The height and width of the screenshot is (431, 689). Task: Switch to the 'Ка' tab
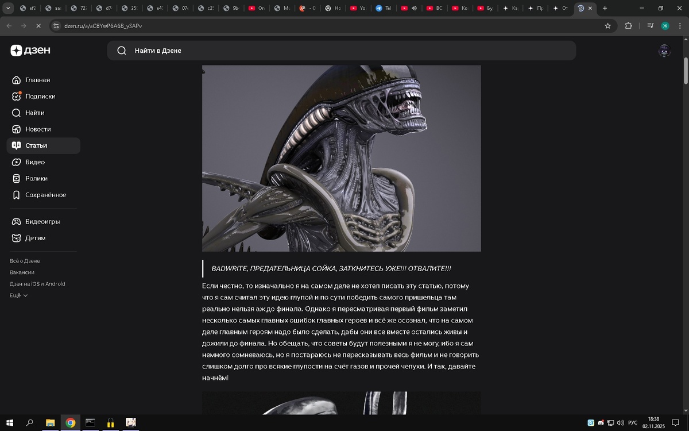point(511,8)
